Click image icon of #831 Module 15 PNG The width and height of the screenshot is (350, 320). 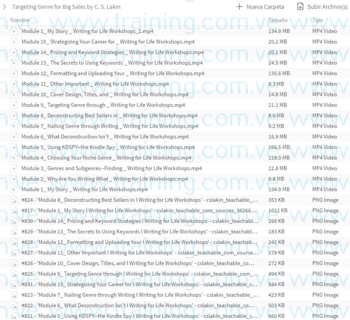14,284
